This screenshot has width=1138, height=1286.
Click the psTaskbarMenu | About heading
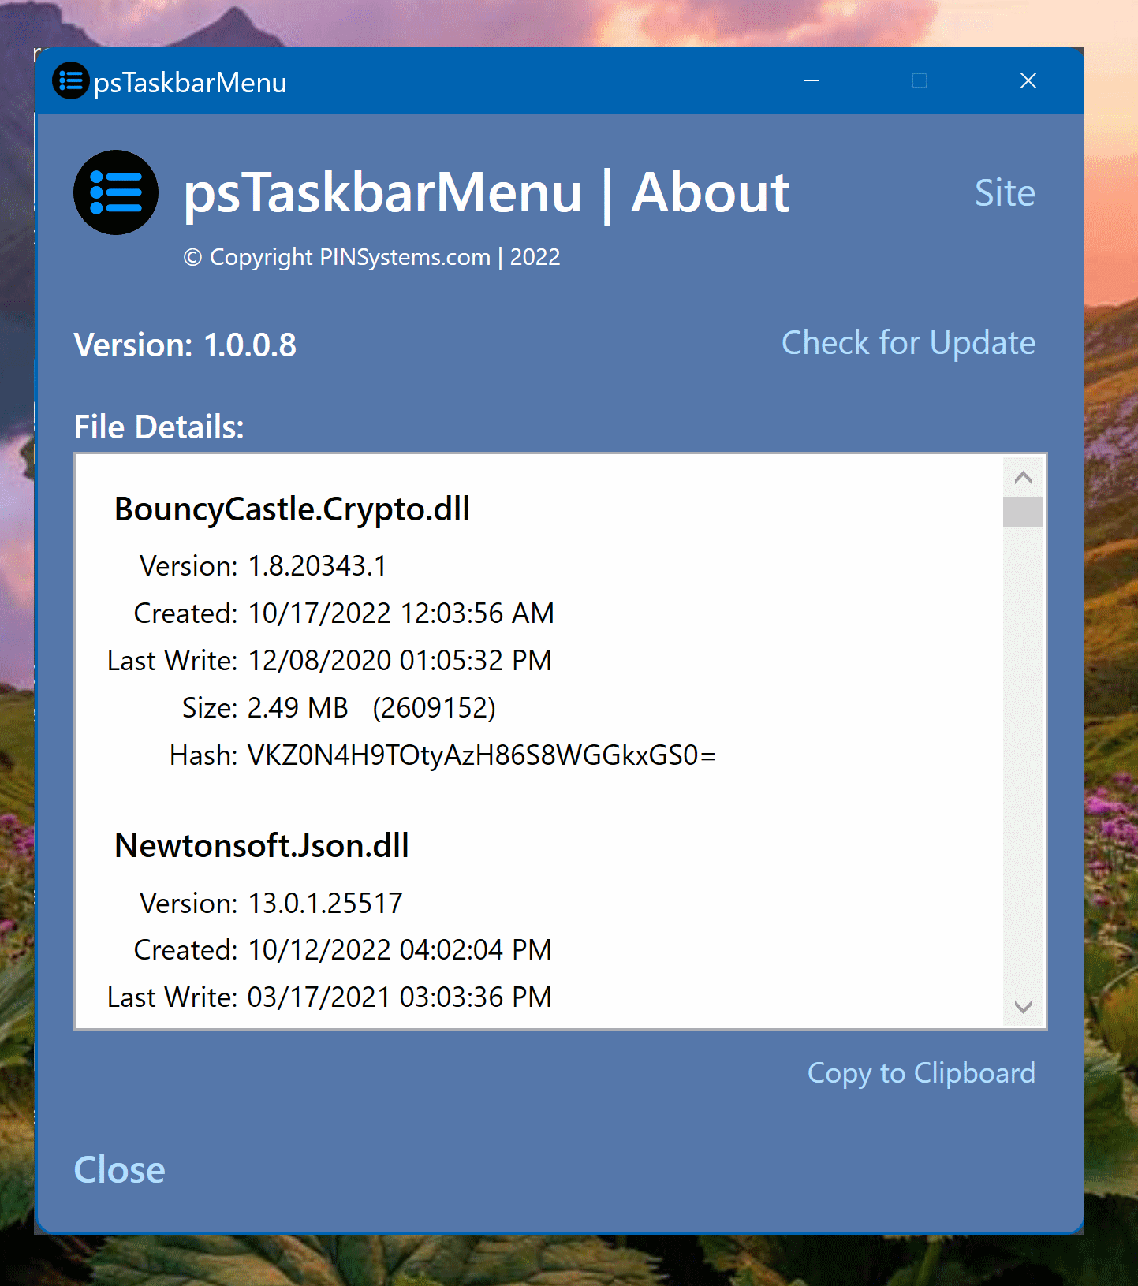tap(487, 194)
